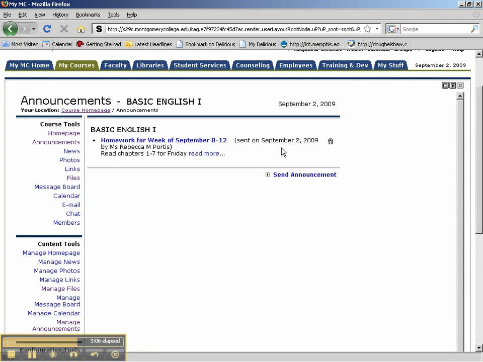Open Chat in Course Tools
483x362 pixels.
point(73,214)
